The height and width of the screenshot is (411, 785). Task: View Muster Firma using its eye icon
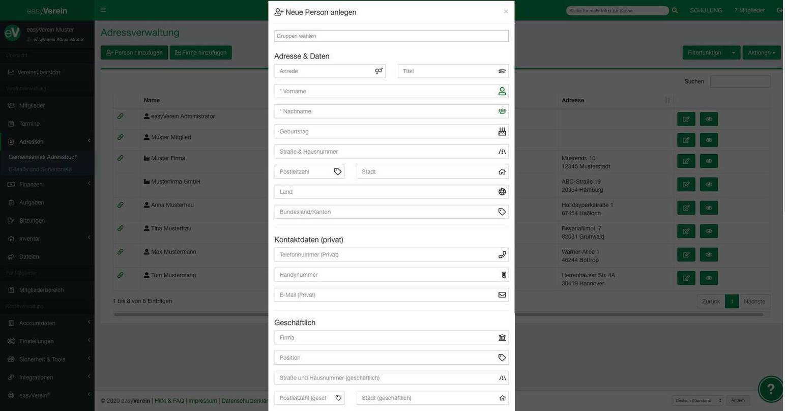pyautogui.click(x=709, y=161)
